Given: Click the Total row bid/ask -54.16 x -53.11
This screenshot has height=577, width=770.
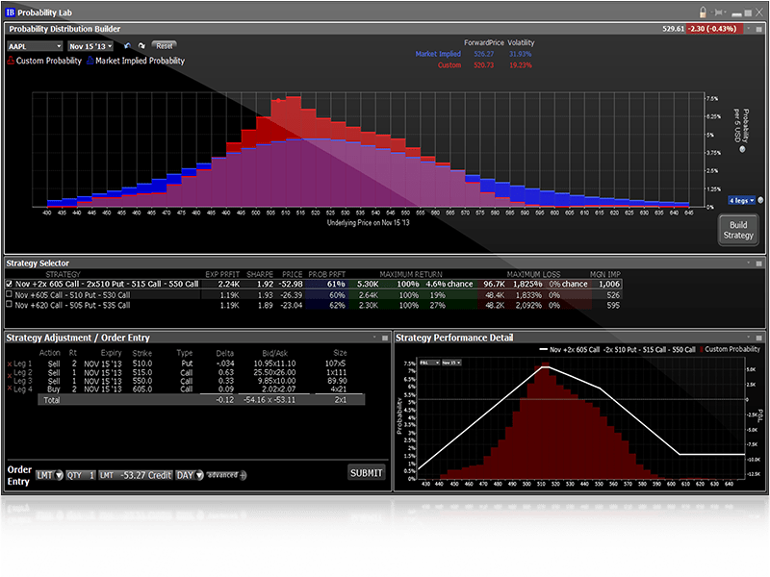Looking at the screenshot, I should [269, 400].
